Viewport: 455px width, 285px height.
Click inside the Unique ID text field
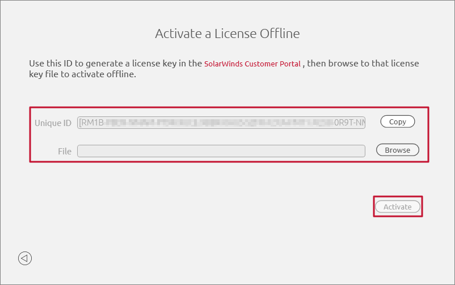pos(221,123)
